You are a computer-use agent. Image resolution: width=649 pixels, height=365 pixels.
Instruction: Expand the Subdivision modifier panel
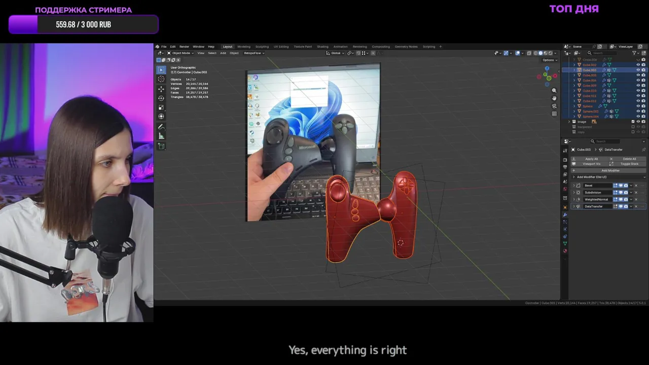[574, 193]
